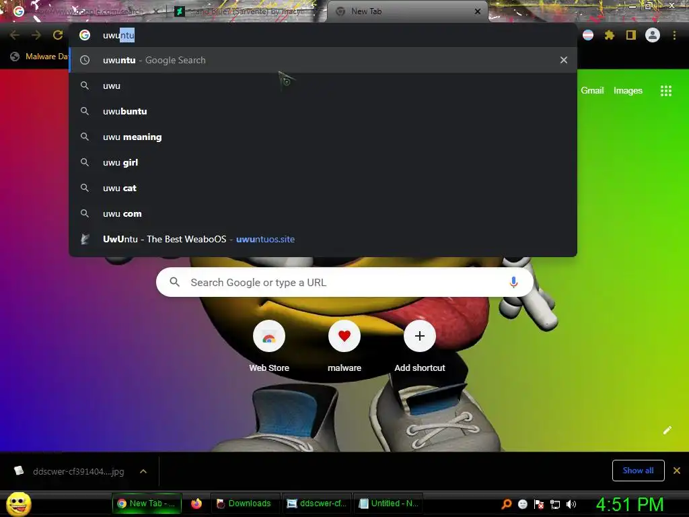Open Firefox from the taskbar

(x=196, y=504)
